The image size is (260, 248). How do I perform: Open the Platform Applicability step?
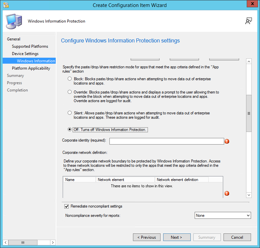coord(31,68)
